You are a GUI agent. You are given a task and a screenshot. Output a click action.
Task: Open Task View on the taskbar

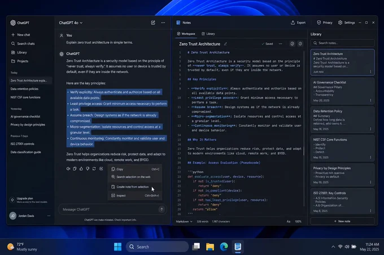click(x=196, y=247)
